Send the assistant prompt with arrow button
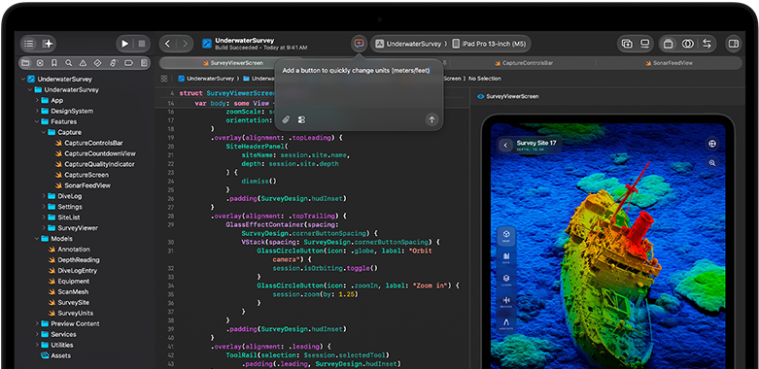The width and height of the screenshot is (759, 369). [431, 119]
